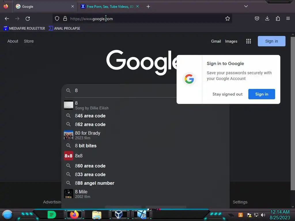Open the File Explorer taskbar icon
Screen dimensions: 295x221
coord(97,215)
